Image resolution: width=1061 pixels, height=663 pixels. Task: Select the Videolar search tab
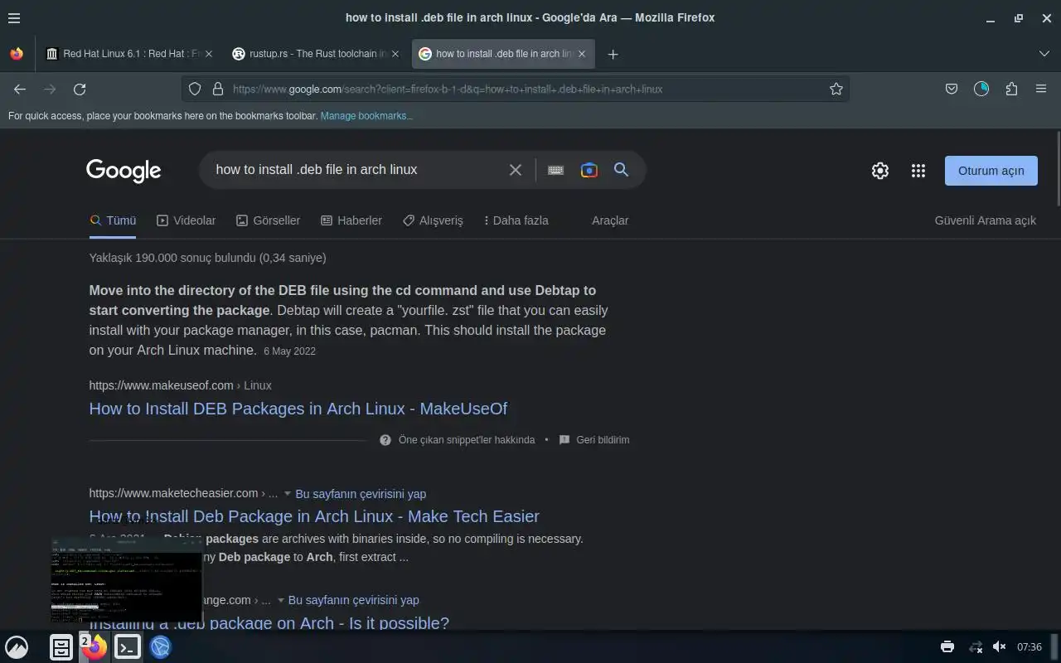click(x=187, y=220)
